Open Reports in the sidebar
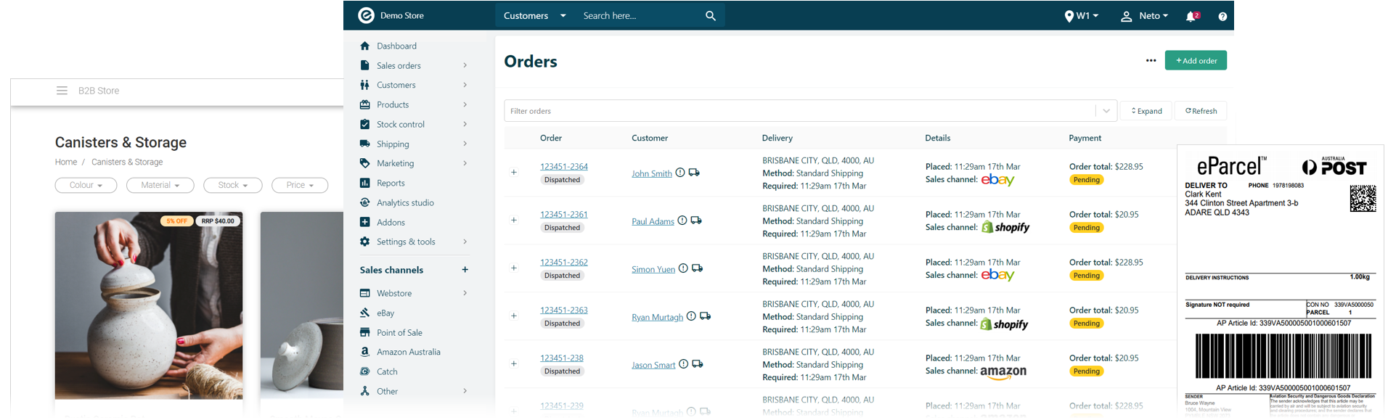The width and height of the screenshot is (1388, 420). [x=391, y=183]
